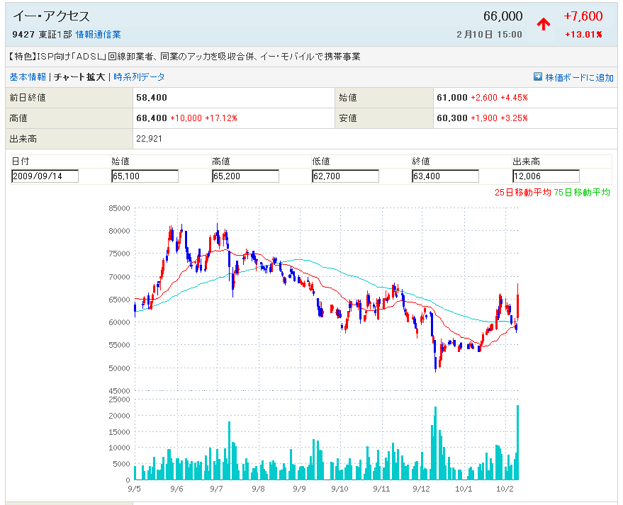Click the イー・アクセス stock name heading
623x505 pixels.
pos(52,16)
